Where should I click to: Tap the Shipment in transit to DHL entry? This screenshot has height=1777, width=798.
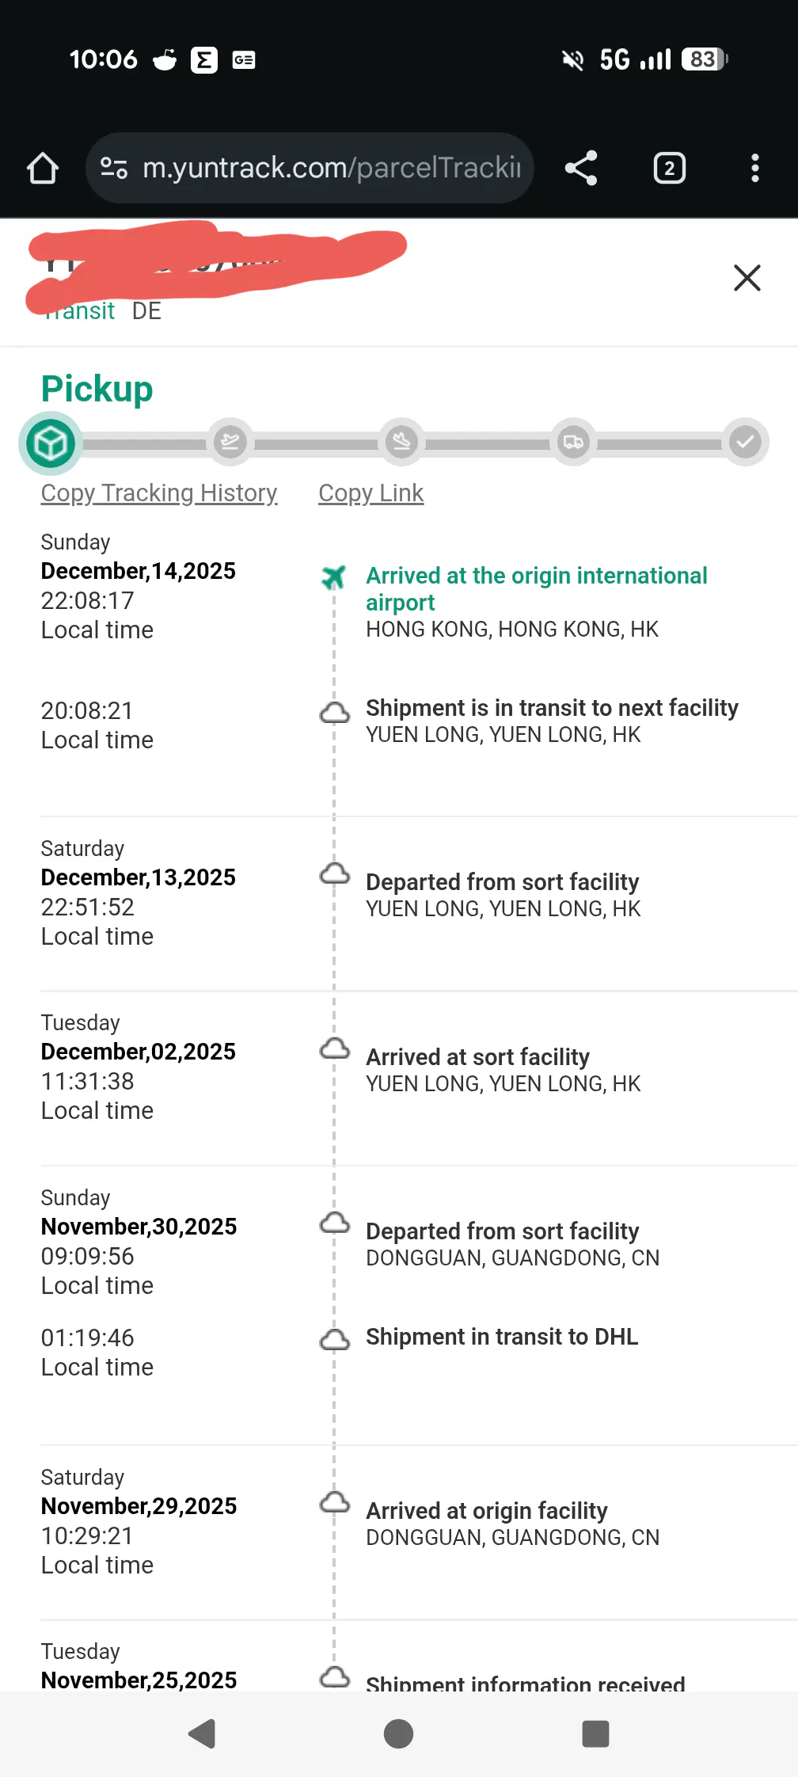coord(501,1337)
